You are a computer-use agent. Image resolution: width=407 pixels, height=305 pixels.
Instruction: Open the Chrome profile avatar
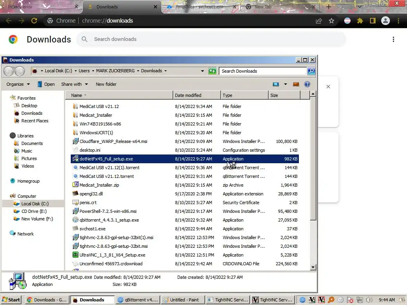[386, 21]
